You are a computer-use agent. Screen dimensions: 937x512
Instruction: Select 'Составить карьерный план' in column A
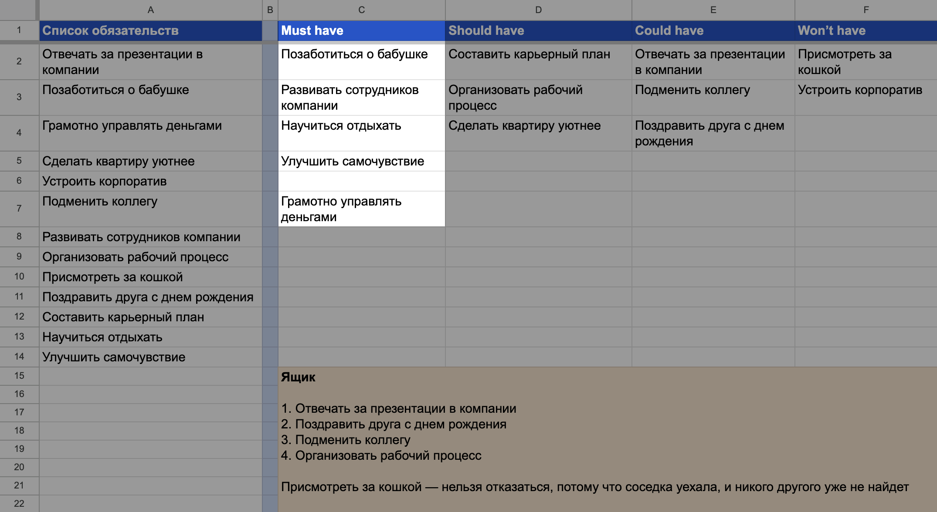[151, 317]
